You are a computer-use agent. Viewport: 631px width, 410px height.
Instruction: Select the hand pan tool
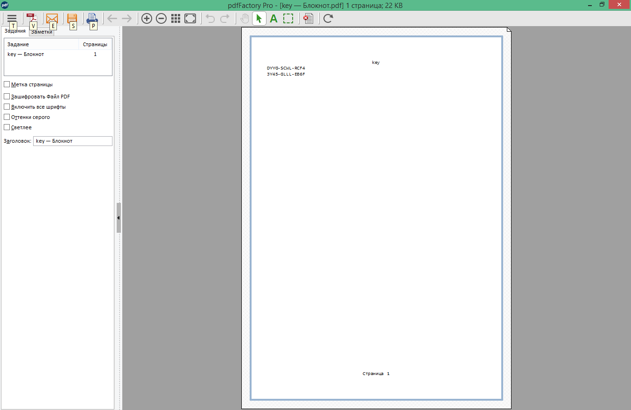pyautogui.click(x=245, y=18)
